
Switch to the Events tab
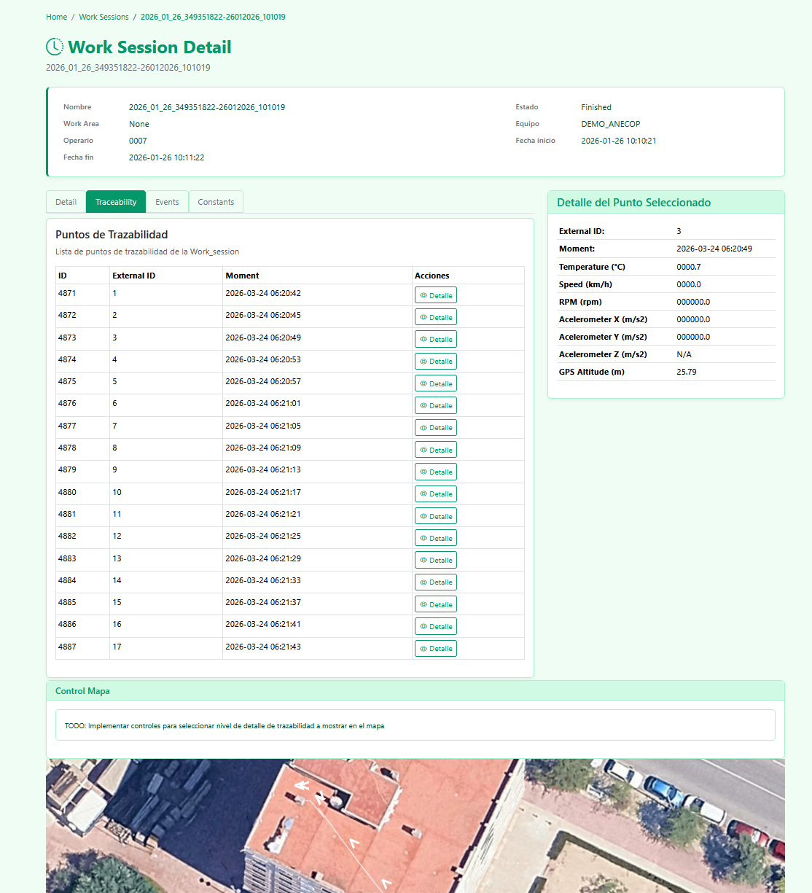pyautogui.click(x=167, y=202)
